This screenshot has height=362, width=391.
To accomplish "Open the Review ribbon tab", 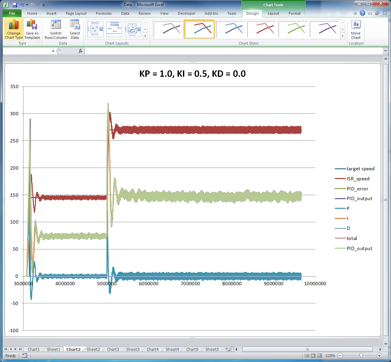I will 145,13.
